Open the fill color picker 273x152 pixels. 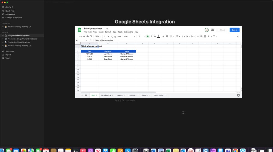coord(163,36)
